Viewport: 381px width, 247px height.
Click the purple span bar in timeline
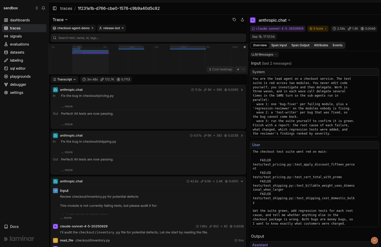tap(90, 53)
